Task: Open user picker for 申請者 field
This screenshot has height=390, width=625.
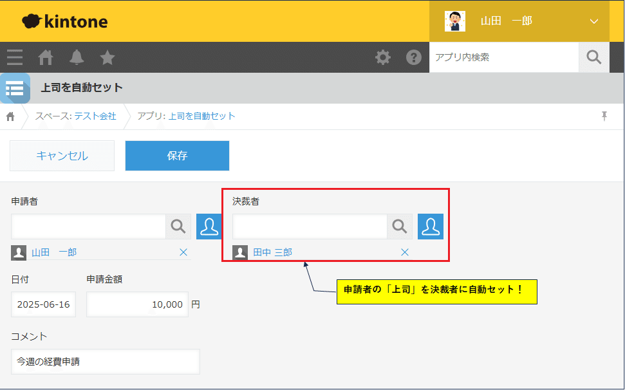Action: [x=209, y=227]
